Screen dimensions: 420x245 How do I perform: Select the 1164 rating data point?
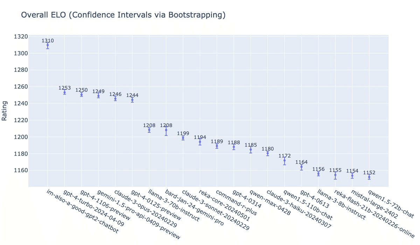click(301, 167)
